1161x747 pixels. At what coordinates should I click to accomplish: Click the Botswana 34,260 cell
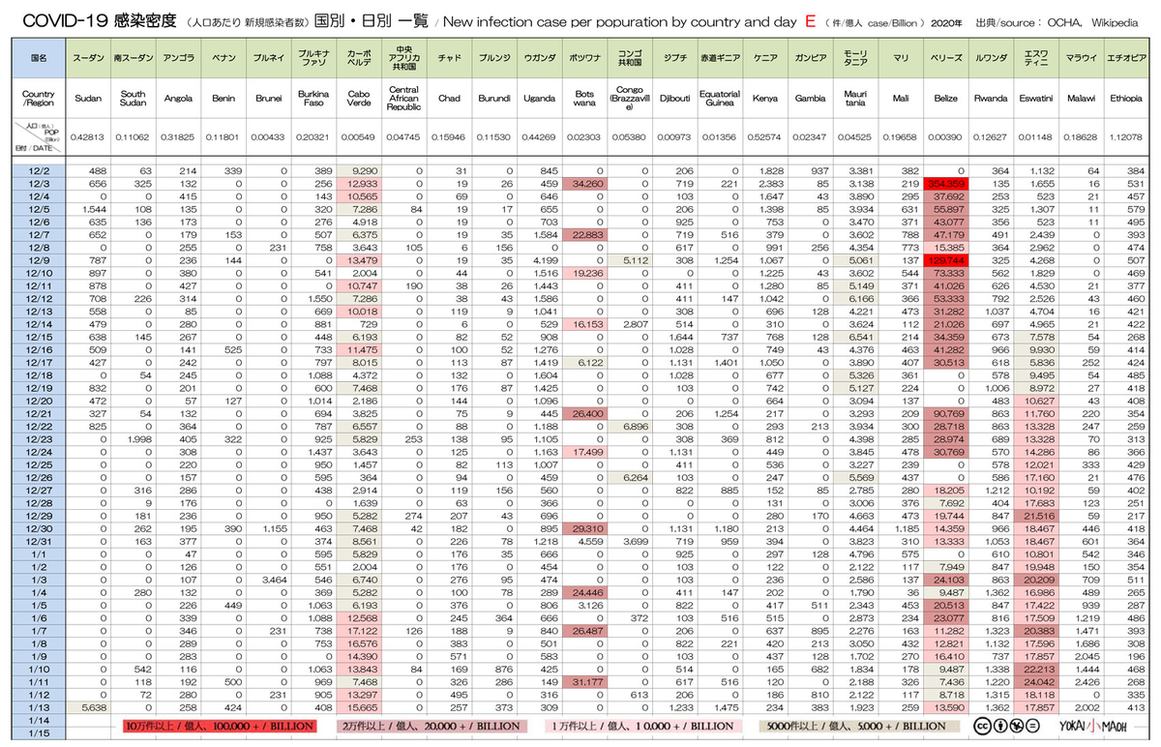[584, 183]
